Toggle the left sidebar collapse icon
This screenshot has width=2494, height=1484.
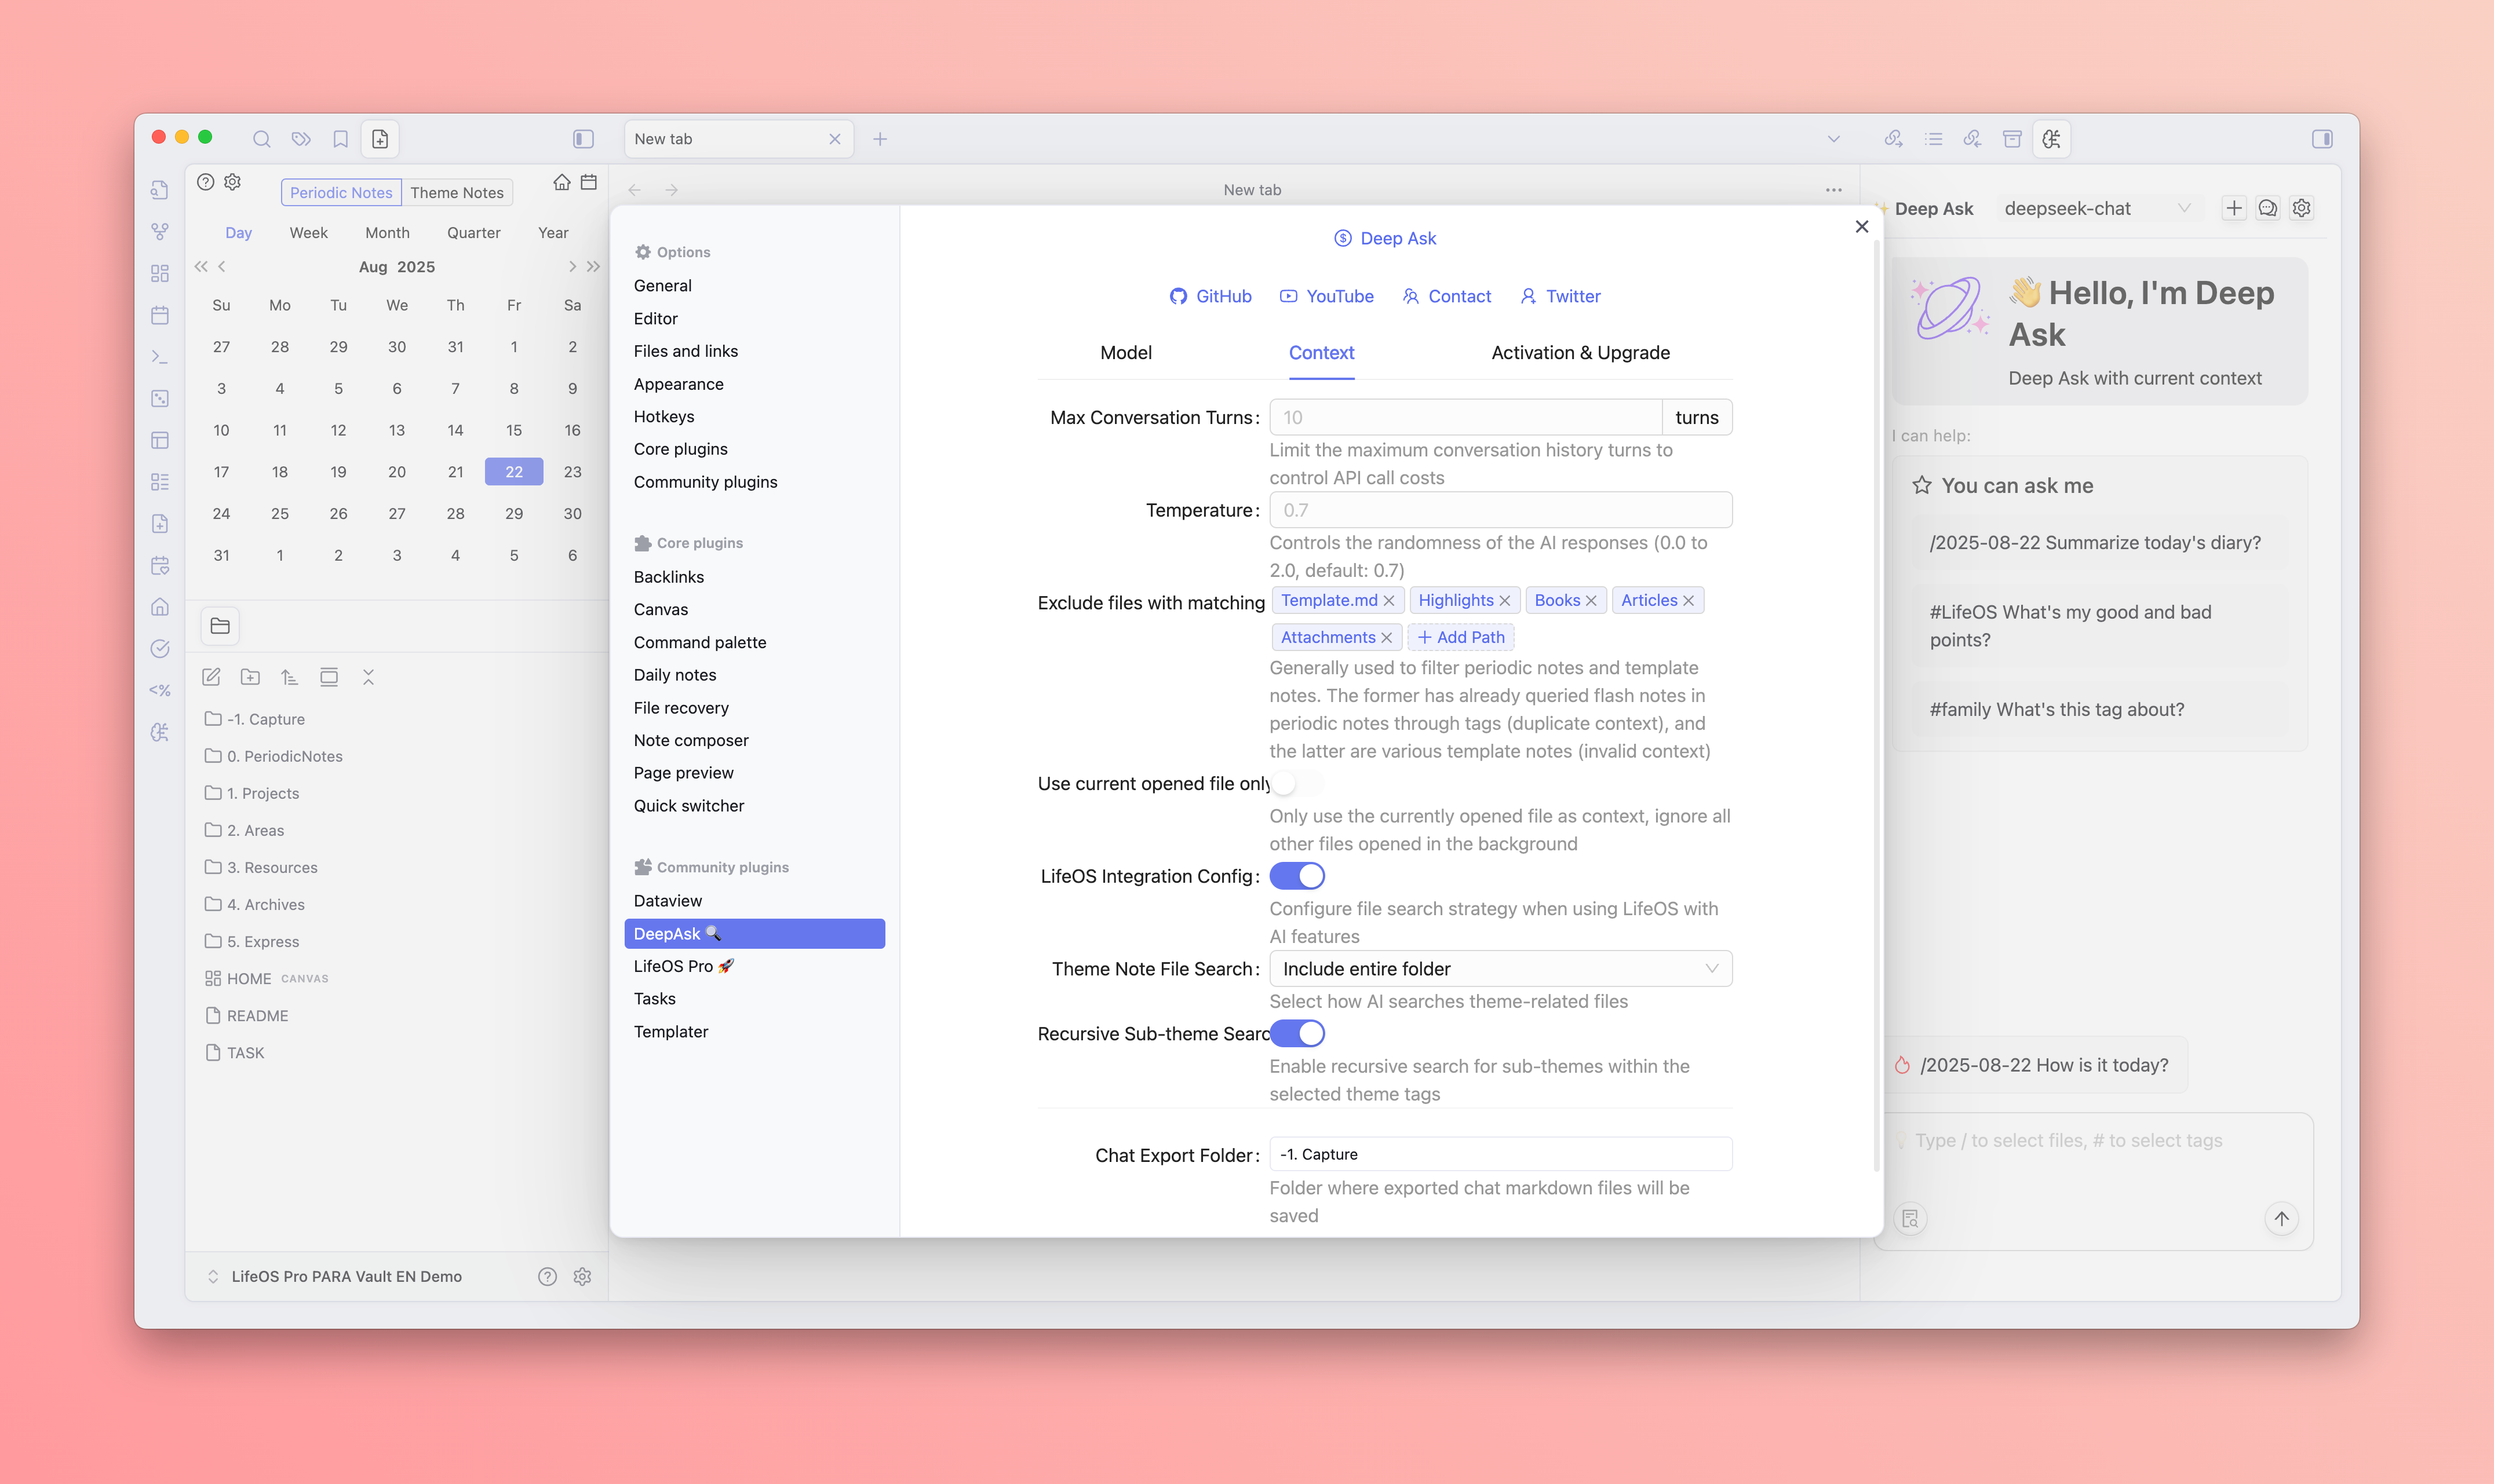[584, 139]
